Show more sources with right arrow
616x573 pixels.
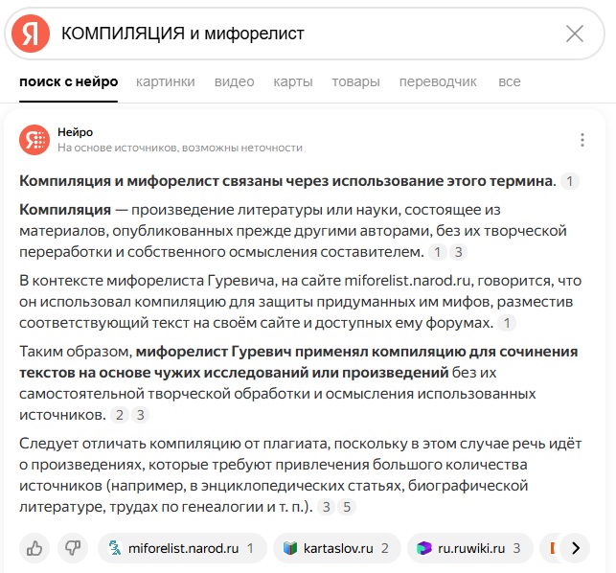click(x=575, y=548)
